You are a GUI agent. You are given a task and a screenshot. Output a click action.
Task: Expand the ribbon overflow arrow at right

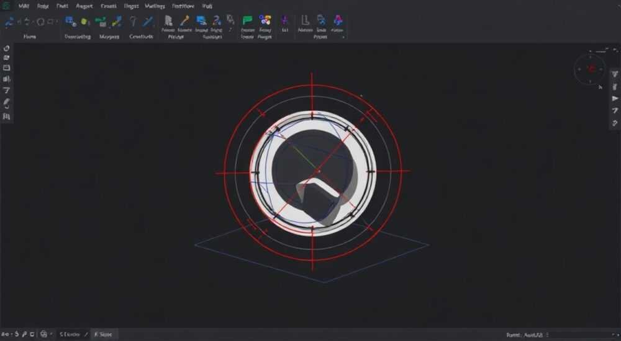coord(343,37)
